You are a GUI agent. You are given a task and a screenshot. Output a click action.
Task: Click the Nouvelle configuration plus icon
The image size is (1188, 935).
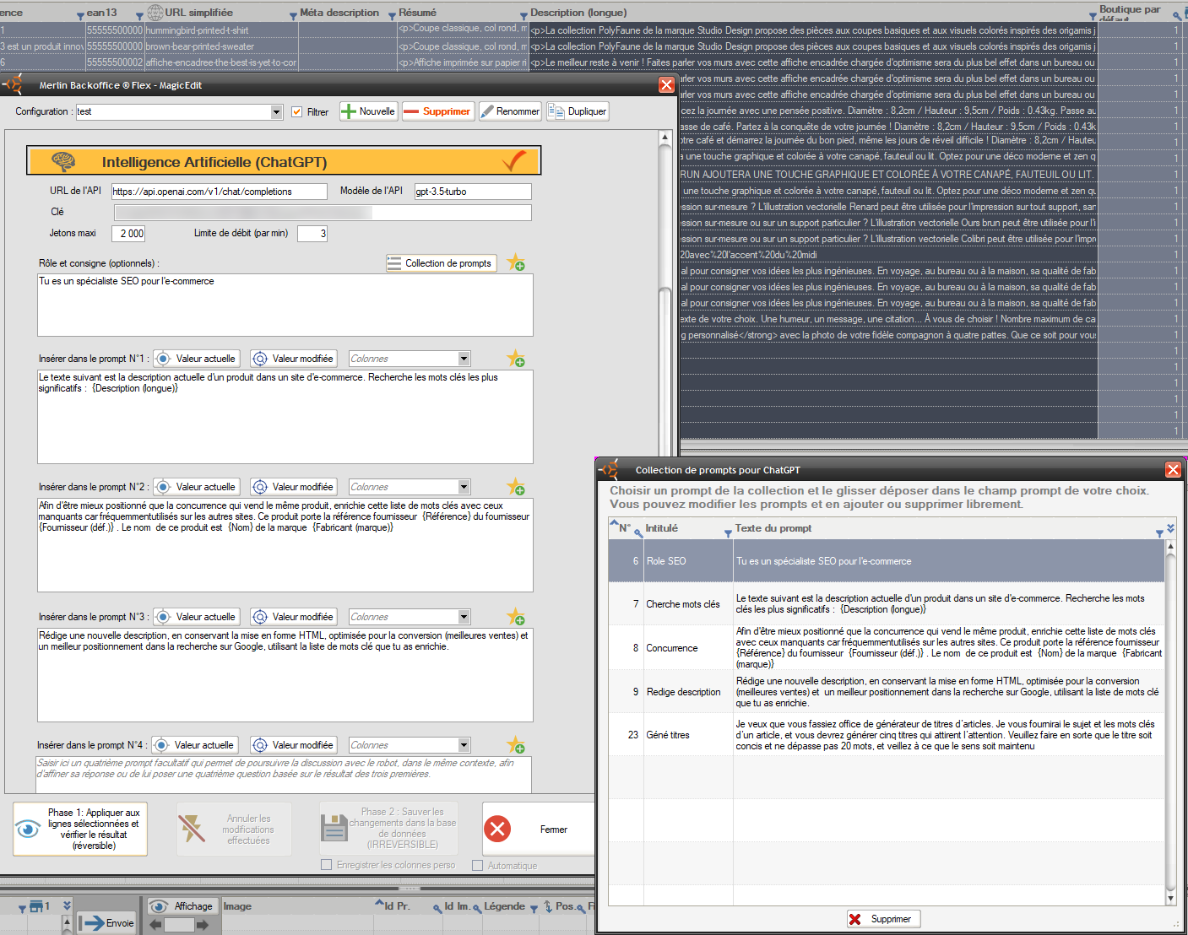tap(349, 111)
